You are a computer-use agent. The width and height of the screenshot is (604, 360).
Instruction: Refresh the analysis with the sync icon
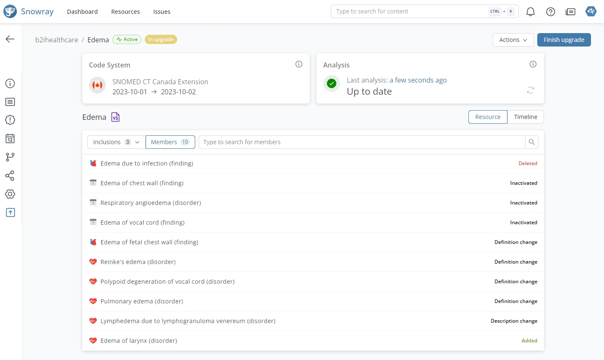pyautogui.click(x=531, y=90)
